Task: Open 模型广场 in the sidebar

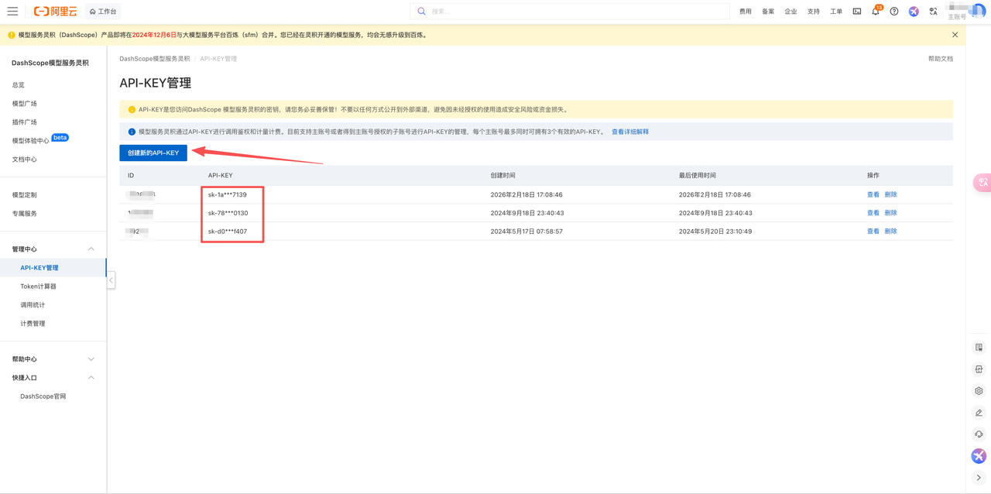Action: pos(25,104)
